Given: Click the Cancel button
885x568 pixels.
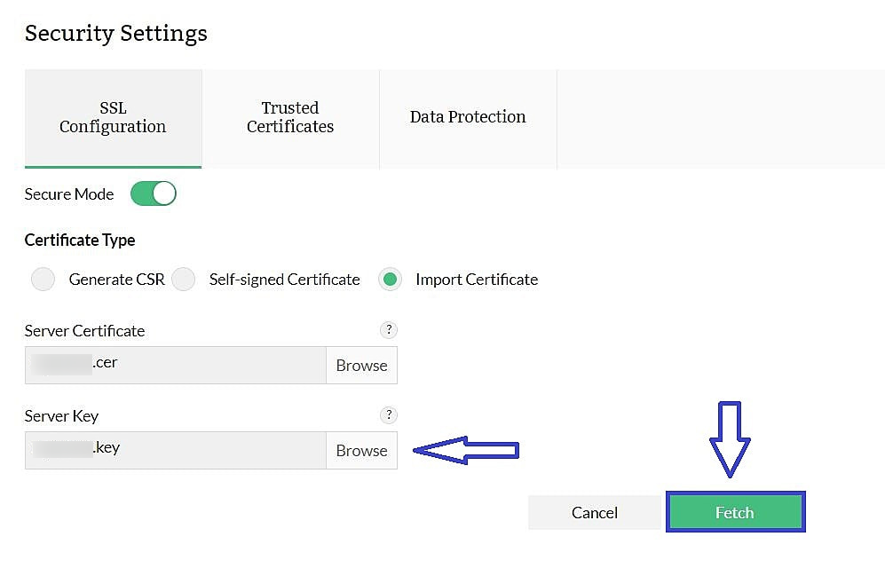Looking at the screenshot, I should (x=594, y=512).
